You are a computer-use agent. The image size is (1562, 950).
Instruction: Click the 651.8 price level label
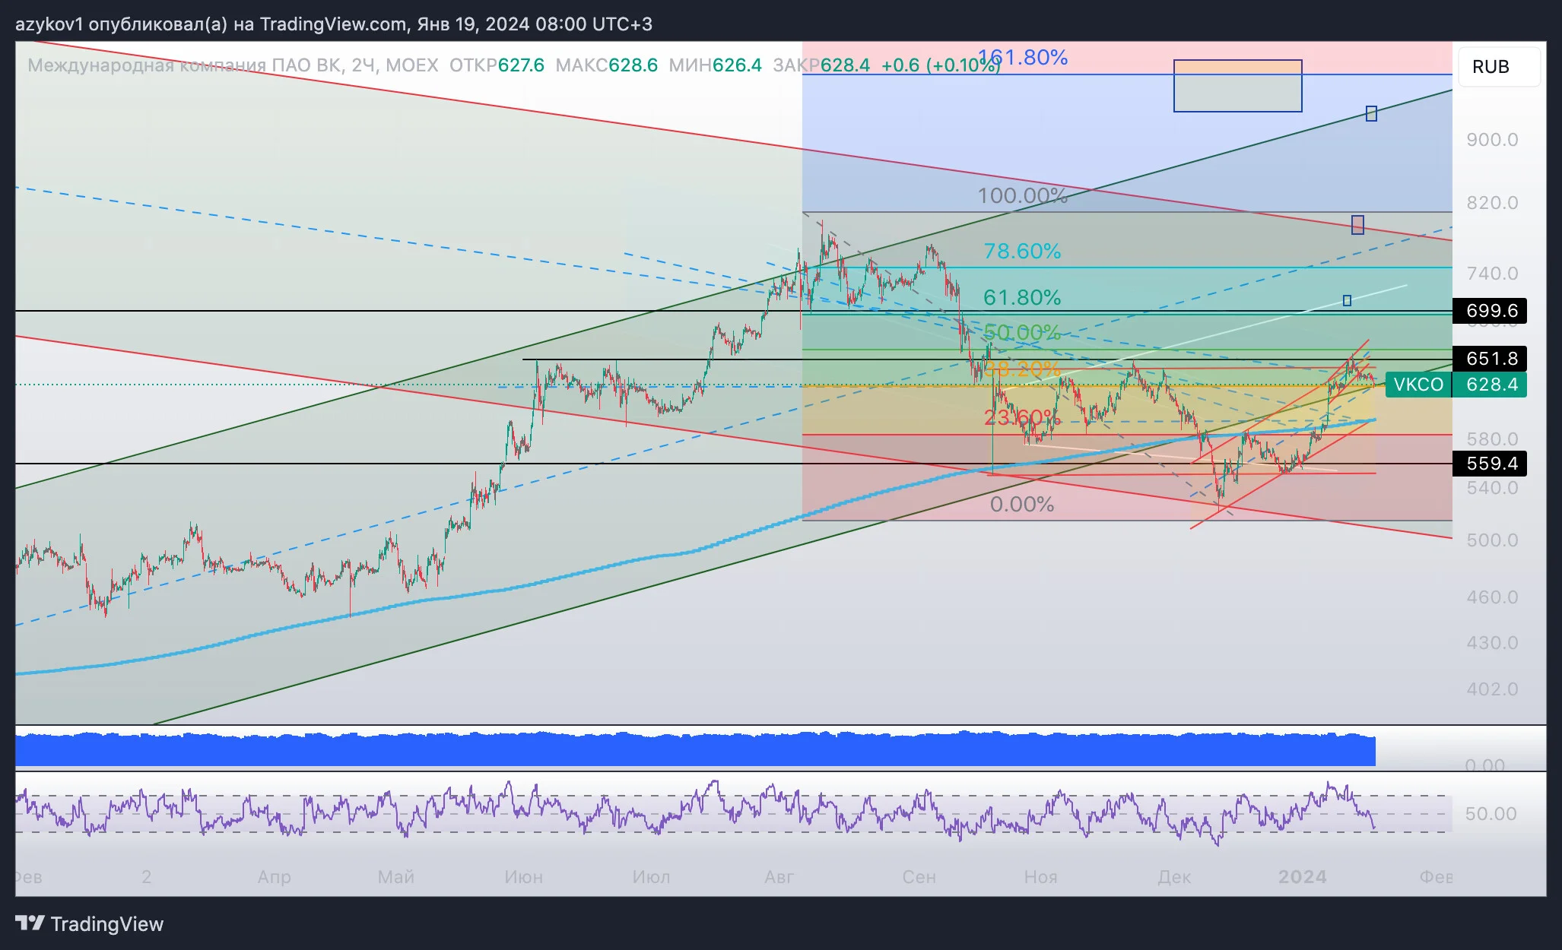(x=1490, y=359)
